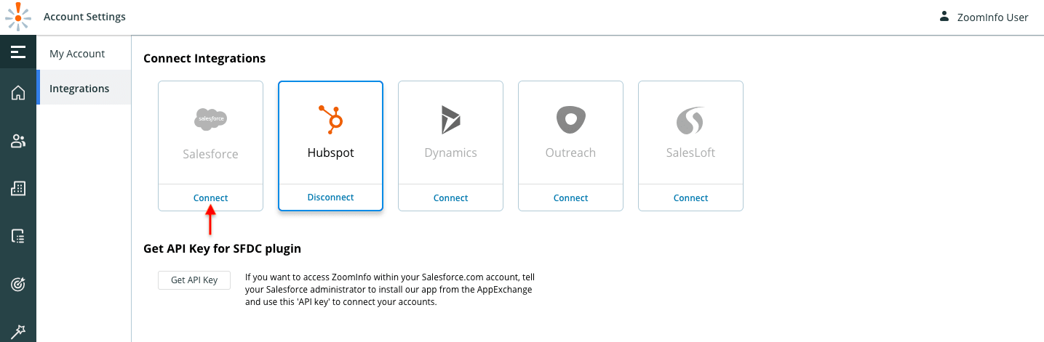
Task: Connect the Salesforce integration
Action: pos(210,198)
